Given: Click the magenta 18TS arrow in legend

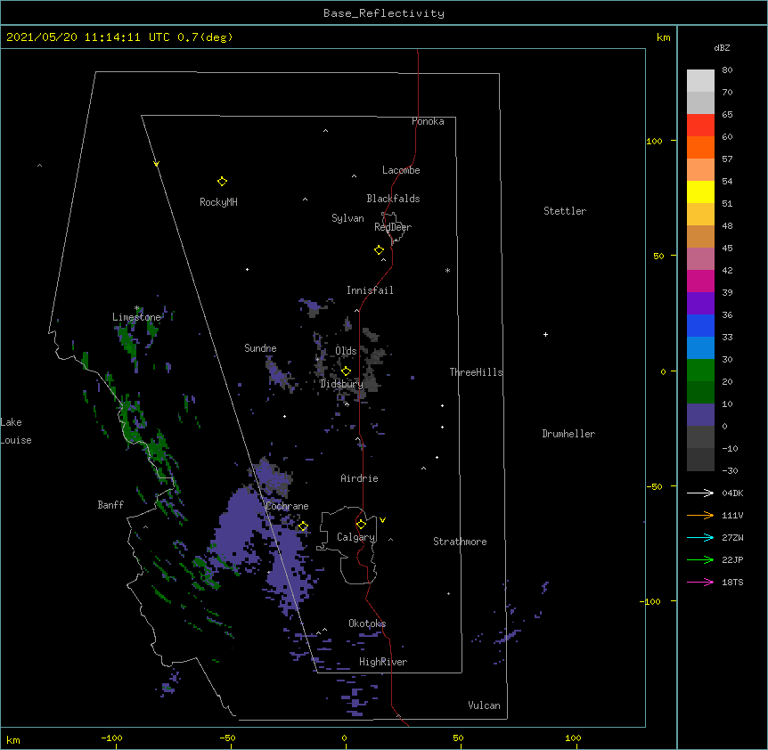Looking at the screenshot, I should coord(700,582).
